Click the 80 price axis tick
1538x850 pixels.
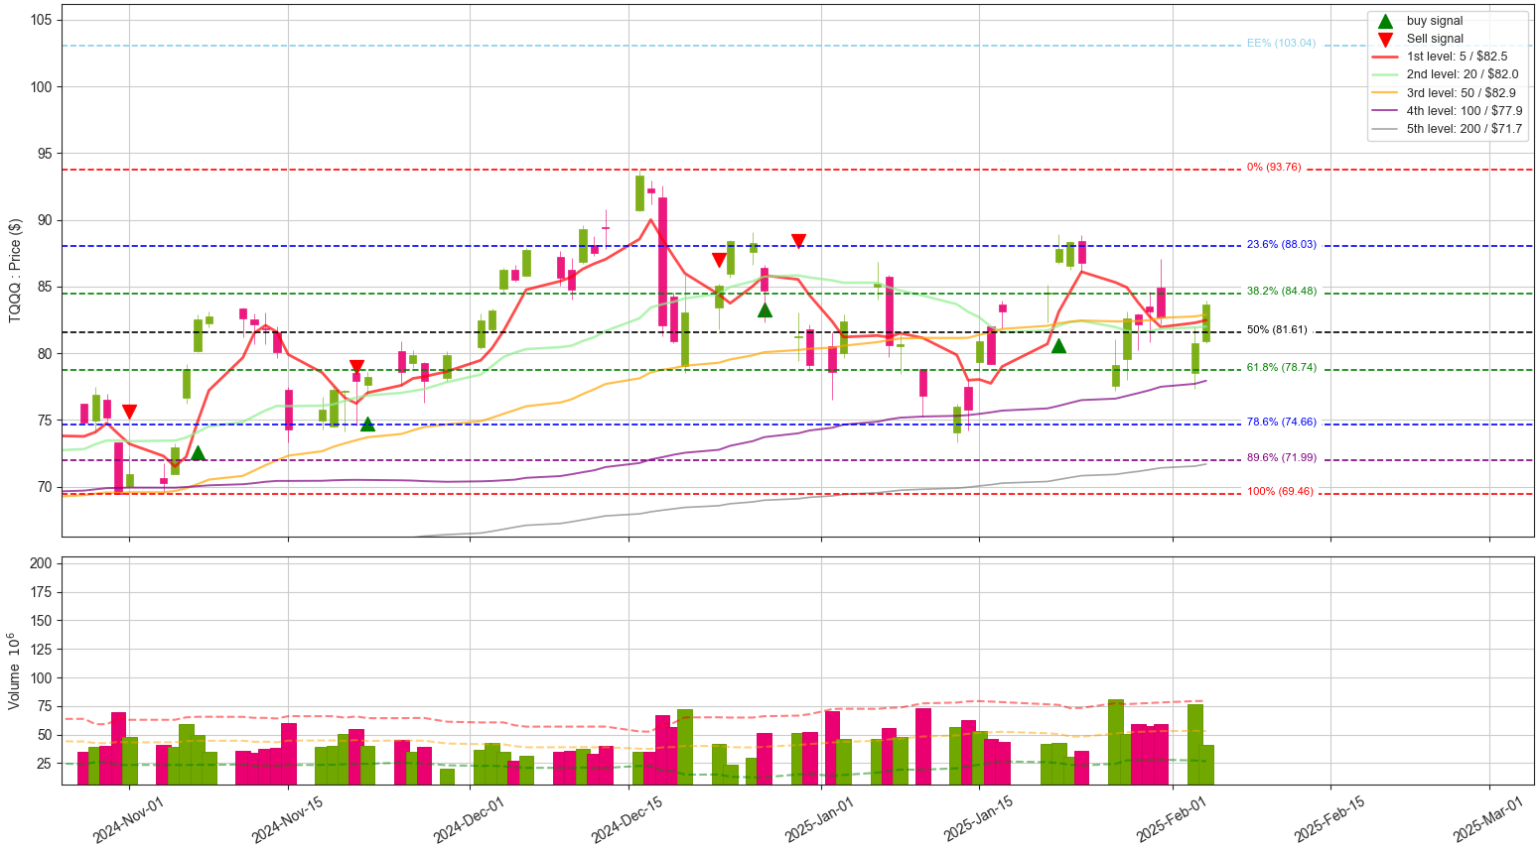45,353
